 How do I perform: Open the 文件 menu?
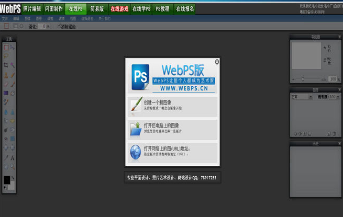[x=5, y=19]
